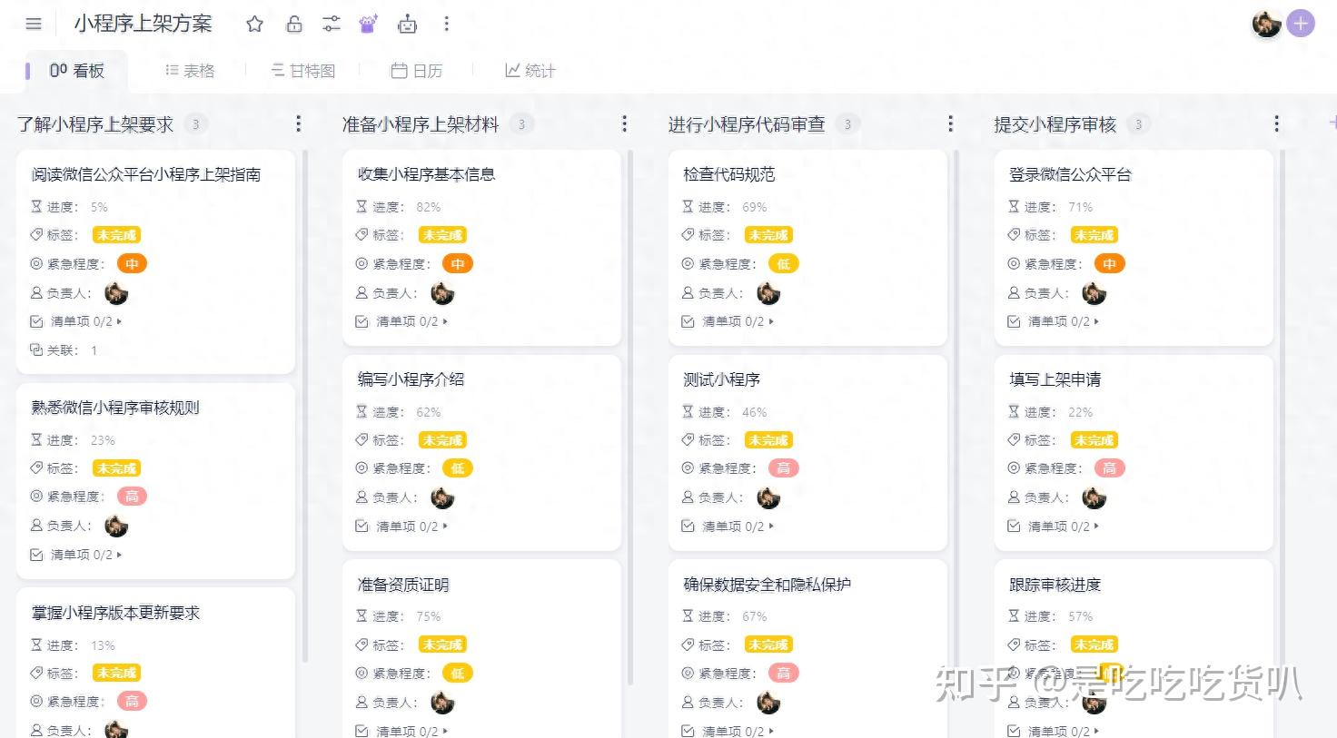Switch to the 看板 view tab
The width and height of the screenshot is (1337, 738).
tap(77, 71)
